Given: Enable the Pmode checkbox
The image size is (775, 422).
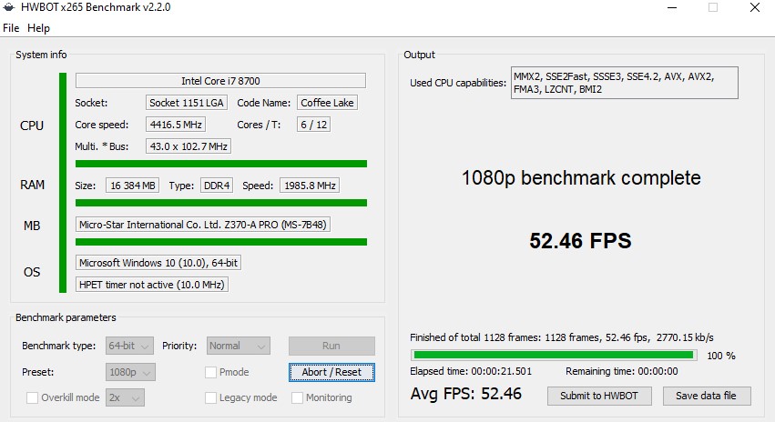Looking at the screenshot, I should point(210,372).
